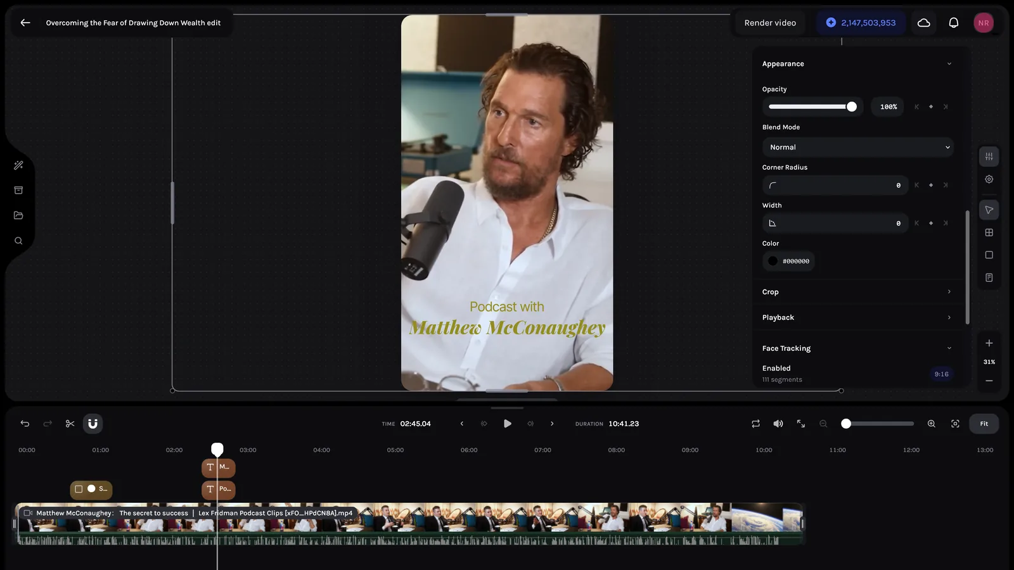This screenshot has width=1014, height=570.
Task: Toggle the magnet snapping button
Action: tap(93, 424)
